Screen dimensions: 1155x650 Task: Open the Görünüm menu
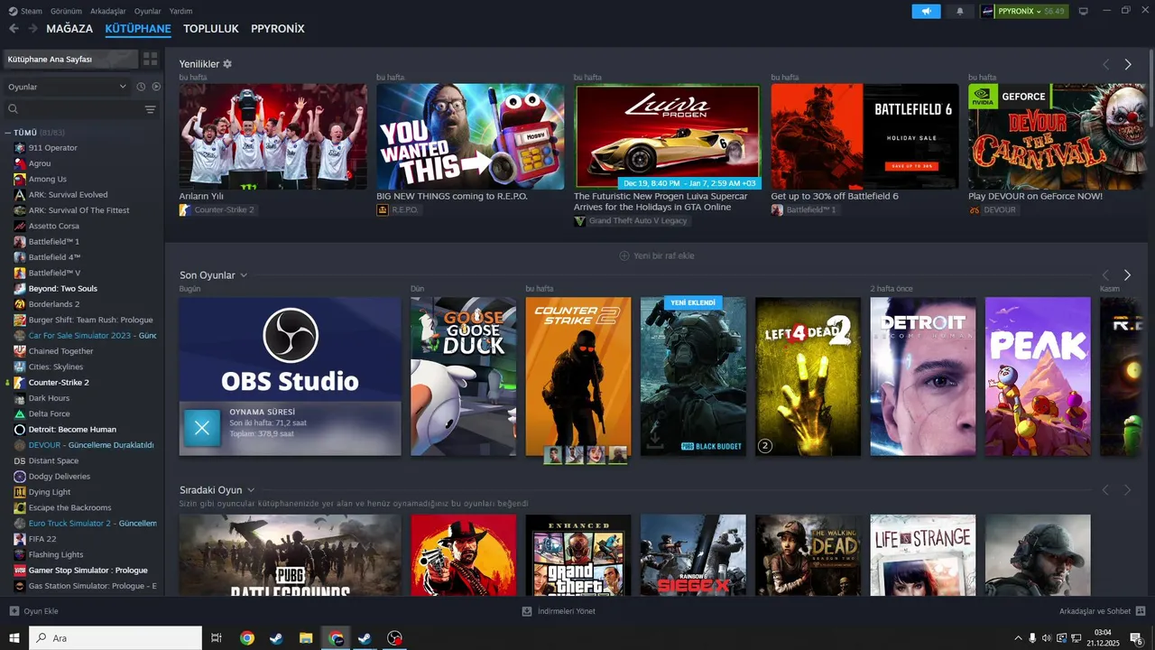(66, 11)
